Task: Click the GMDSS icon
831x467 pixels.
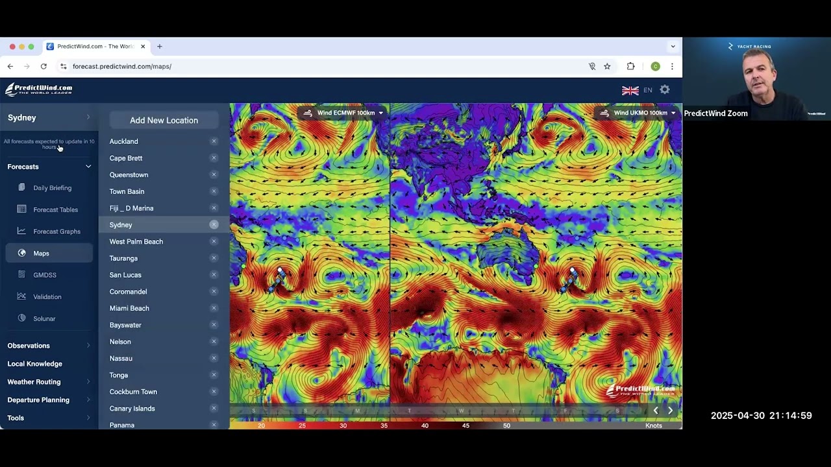Action: tap(21, 275)
